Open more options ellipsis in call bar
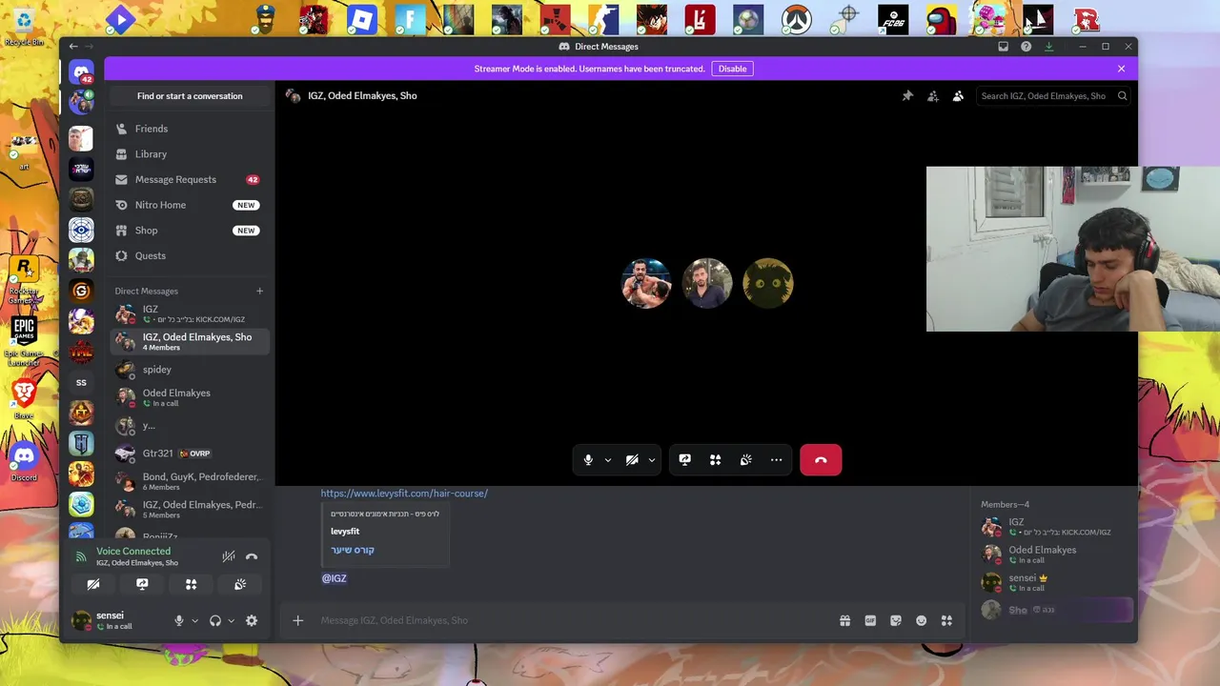Image resolution: width=1220 pixels, height=686 pixels. click(777, 460)
